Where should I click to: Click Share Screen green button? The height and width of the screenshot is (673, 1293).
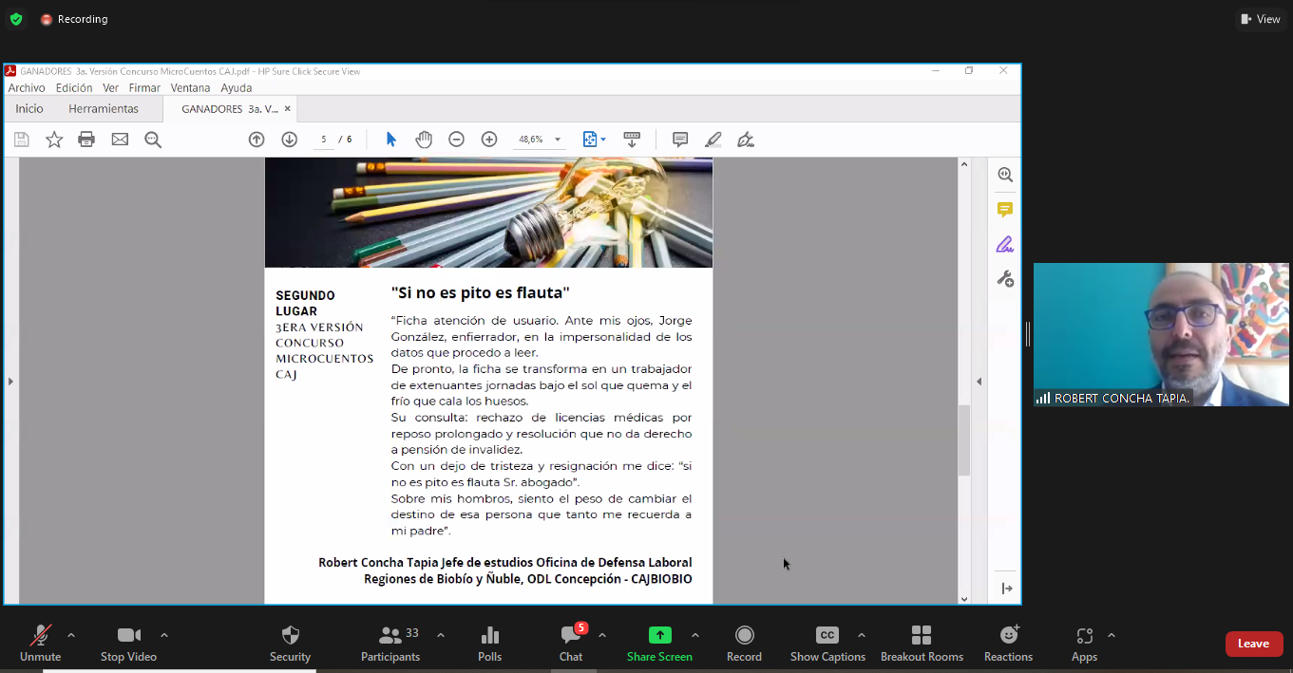(x=659, y=644)
